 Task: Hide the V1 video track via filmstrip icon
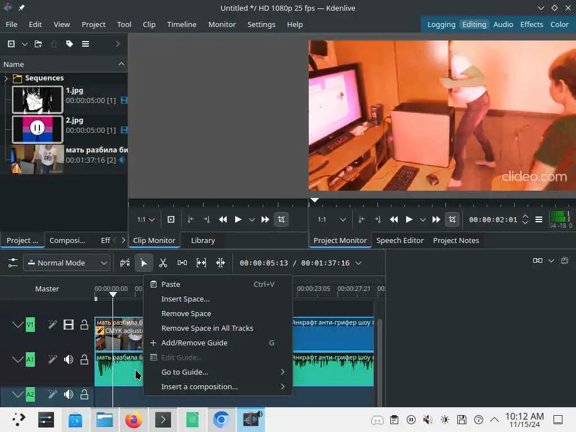click(69, 325)
